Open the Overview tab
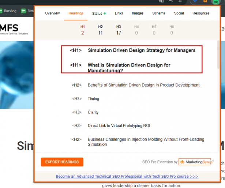This screenshot has width=225, height=188. click(52, 13)
